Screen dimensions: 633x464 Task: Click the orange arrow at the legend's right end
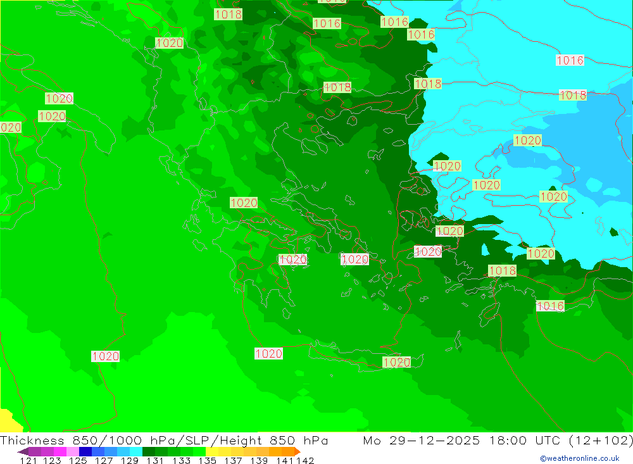297,451
